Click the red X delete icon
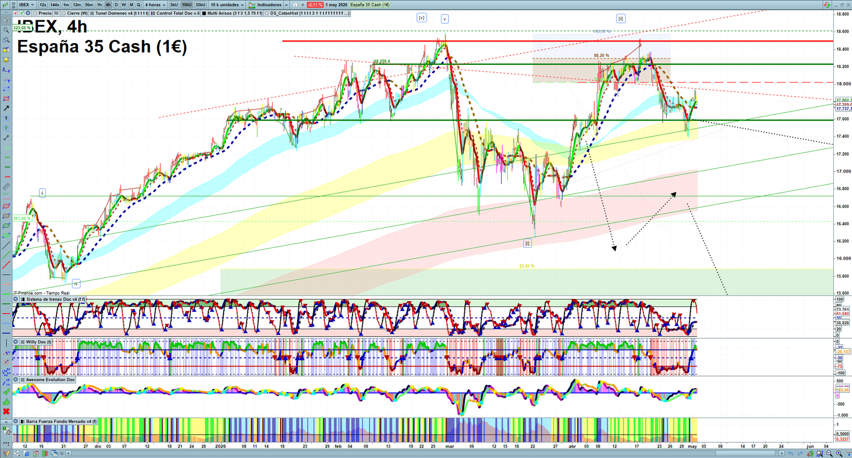The height and width of the screenshot is (458, 852). 6,412
